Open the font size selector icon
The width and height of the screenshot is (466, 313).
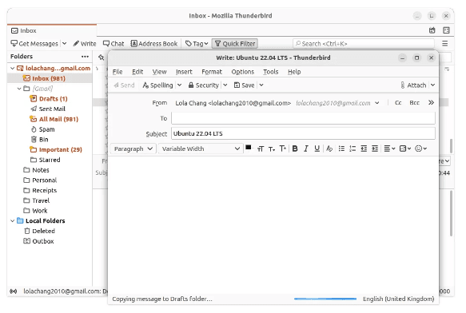261,149
